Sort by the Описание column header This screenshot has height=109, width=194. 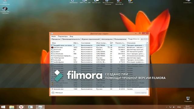pyautogui.click(x=131, y=43)
